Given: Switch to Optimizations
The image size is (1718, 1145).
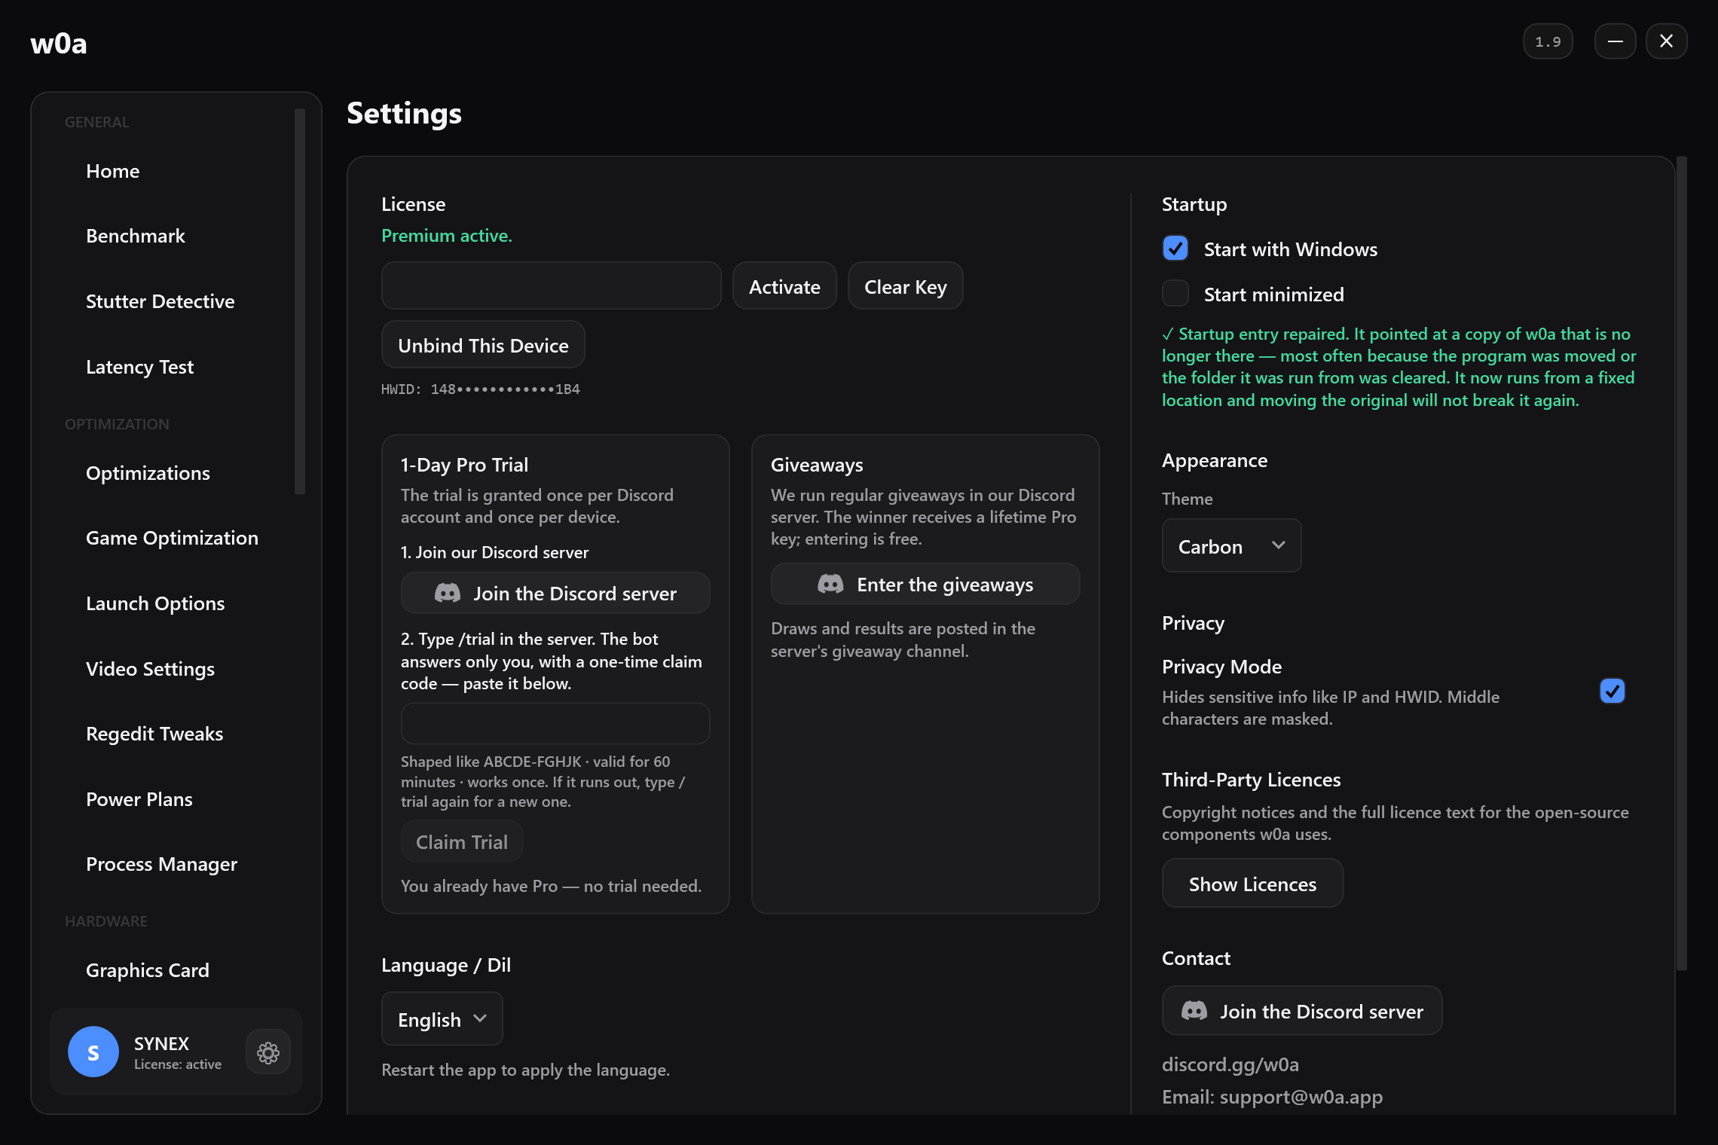Looking at the screenshot, I should [148, 473].
